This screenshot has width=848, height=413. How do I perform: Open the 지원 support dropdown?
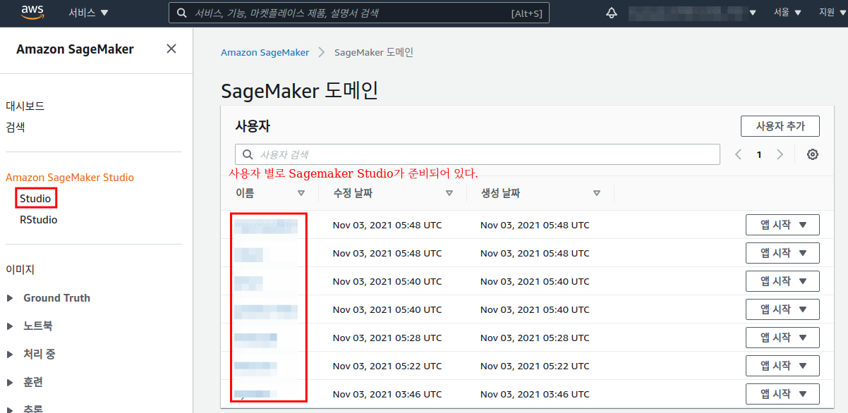tap(831, 13)
